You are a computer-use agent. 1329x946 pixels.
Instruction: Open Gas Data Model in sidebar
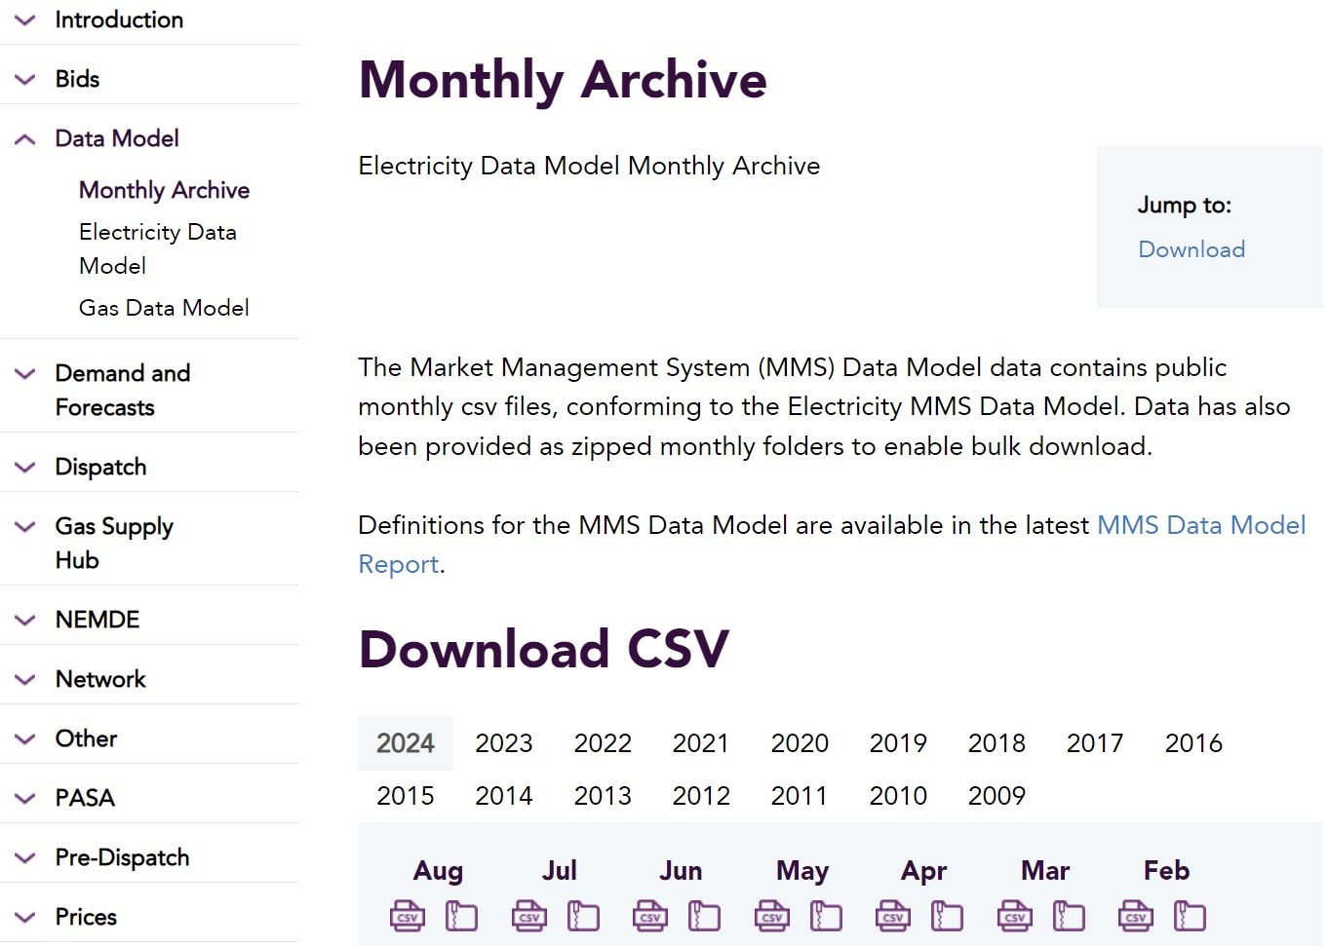164,308
